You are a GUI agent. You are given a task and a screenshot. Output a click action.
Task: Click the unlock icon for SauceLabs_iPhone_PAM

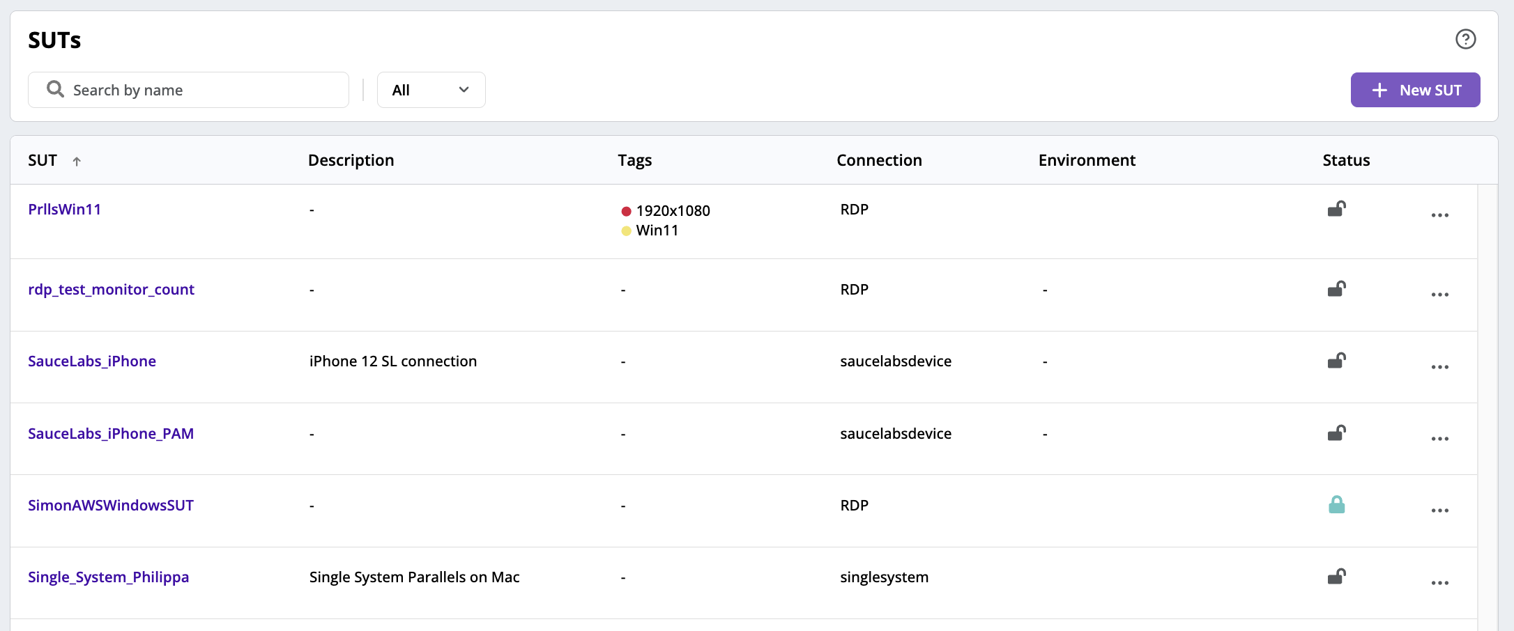coord(1336,433)
